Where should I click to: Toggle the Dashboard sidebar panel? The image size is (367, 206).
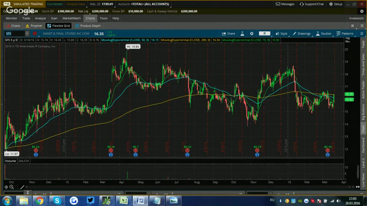[x=363, y=145]
